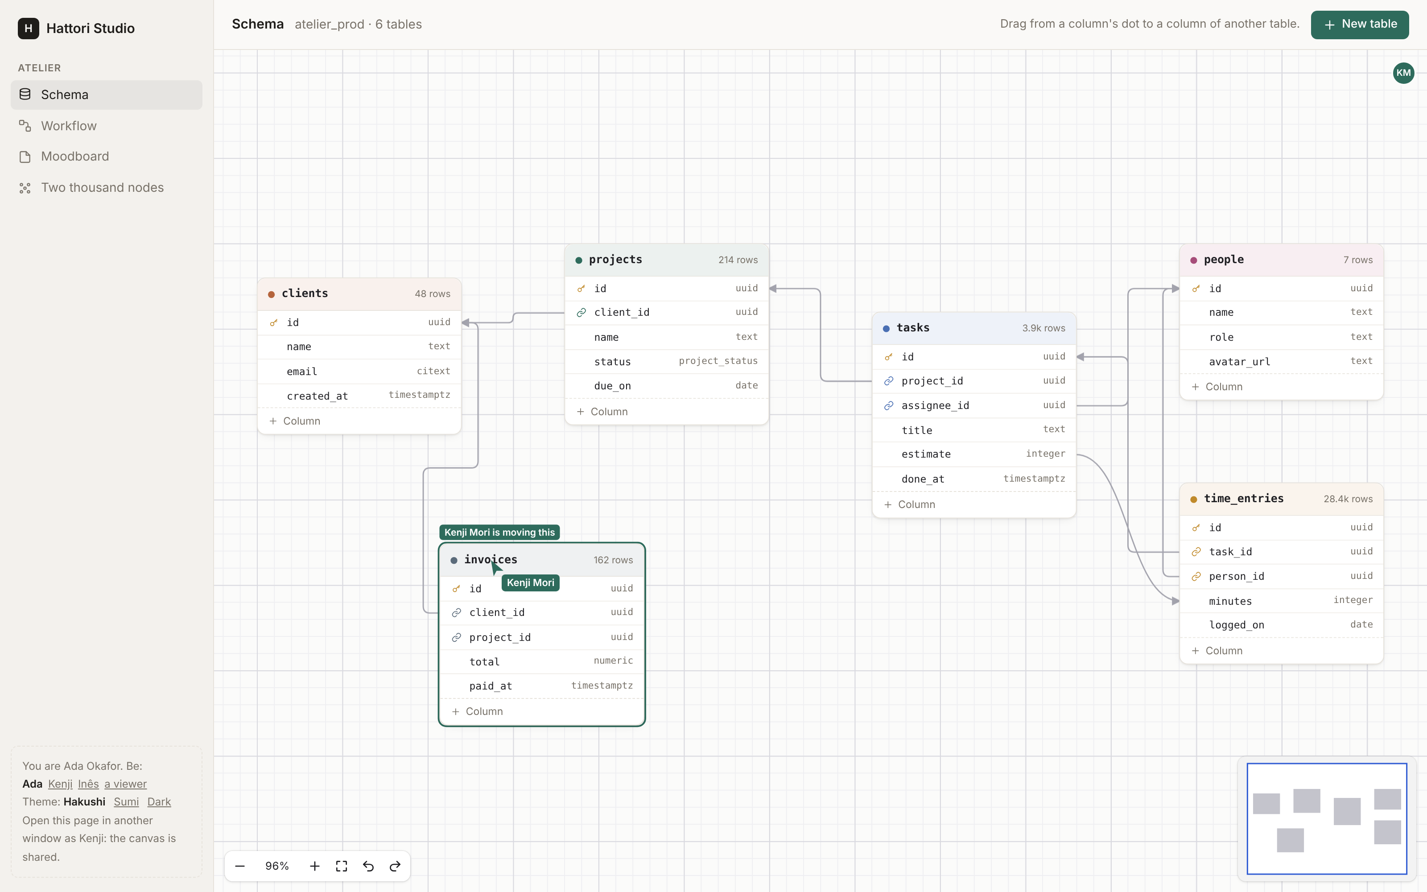
Task: Open Two thousand nodes item
Action: click(106, 188)
